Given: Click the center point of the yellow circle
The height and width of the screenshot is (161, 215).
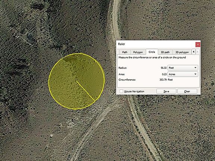Looking at the screenshot, I should 76,81.
